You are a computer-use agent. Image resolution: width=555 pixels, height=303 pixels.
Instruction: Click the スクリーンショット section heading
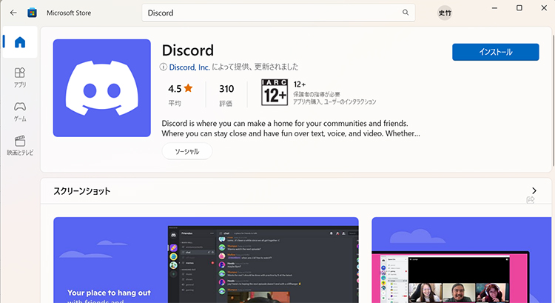pos(81,191)
